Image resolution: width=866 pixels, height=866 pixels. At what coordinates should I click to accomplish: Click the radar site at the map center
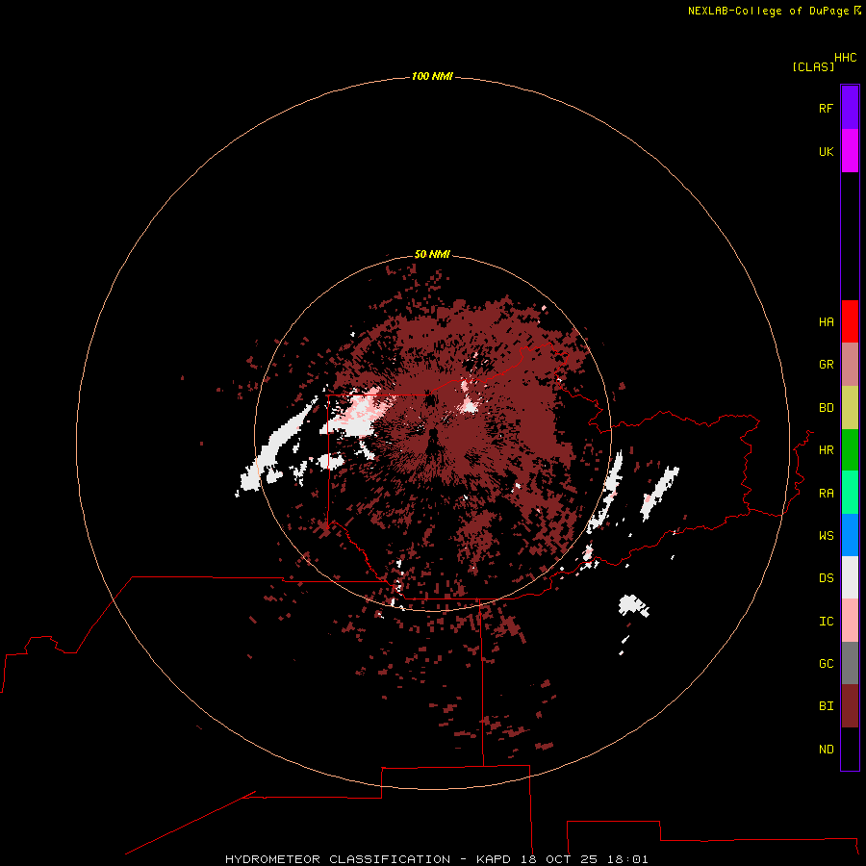432,434
